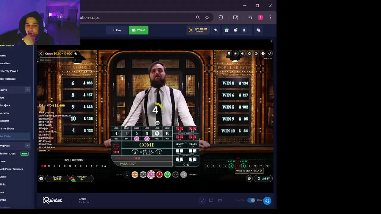Click the x2 Double bet button
This screenshot has width=381, height=214.
coord(184,174)
